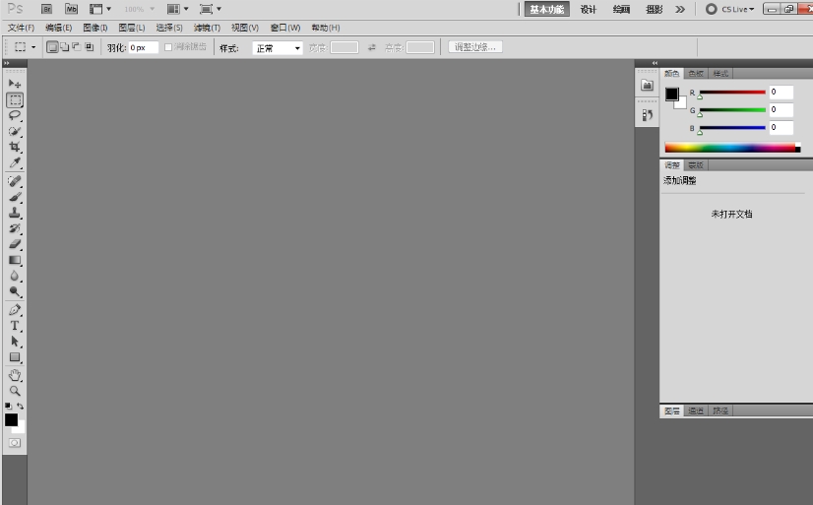Image resolution: width=813 pixels, height=505 pixels.
Task: Select the 摄影 workspace
Action: point(655,9)
